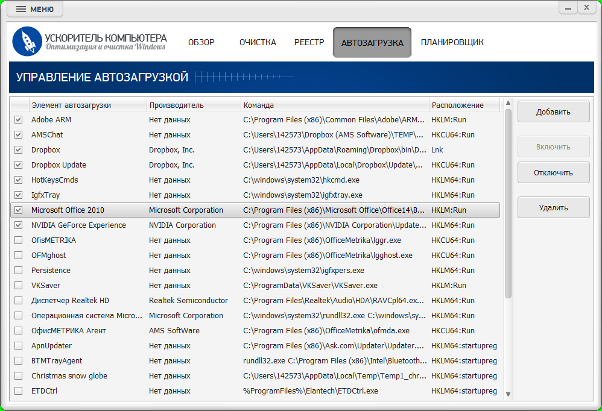
Task: Switch to the ОЧИСТКА tab
Action: pyautogui.click(x=258, y=42)
